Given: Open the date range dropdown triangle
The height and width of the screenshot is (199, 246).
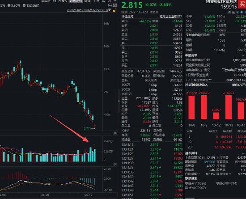Looking at the screenshot, I should [x=110, y=10].
